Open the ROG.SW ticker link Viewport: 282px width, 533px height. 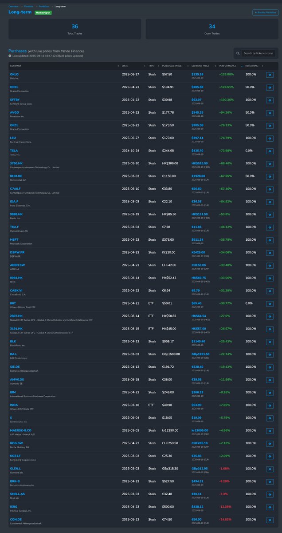(16, 443)
